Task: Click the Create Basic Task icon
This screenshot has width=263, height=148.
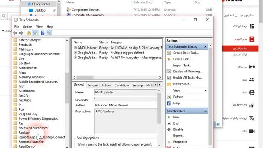Action: tap(169, 53)
